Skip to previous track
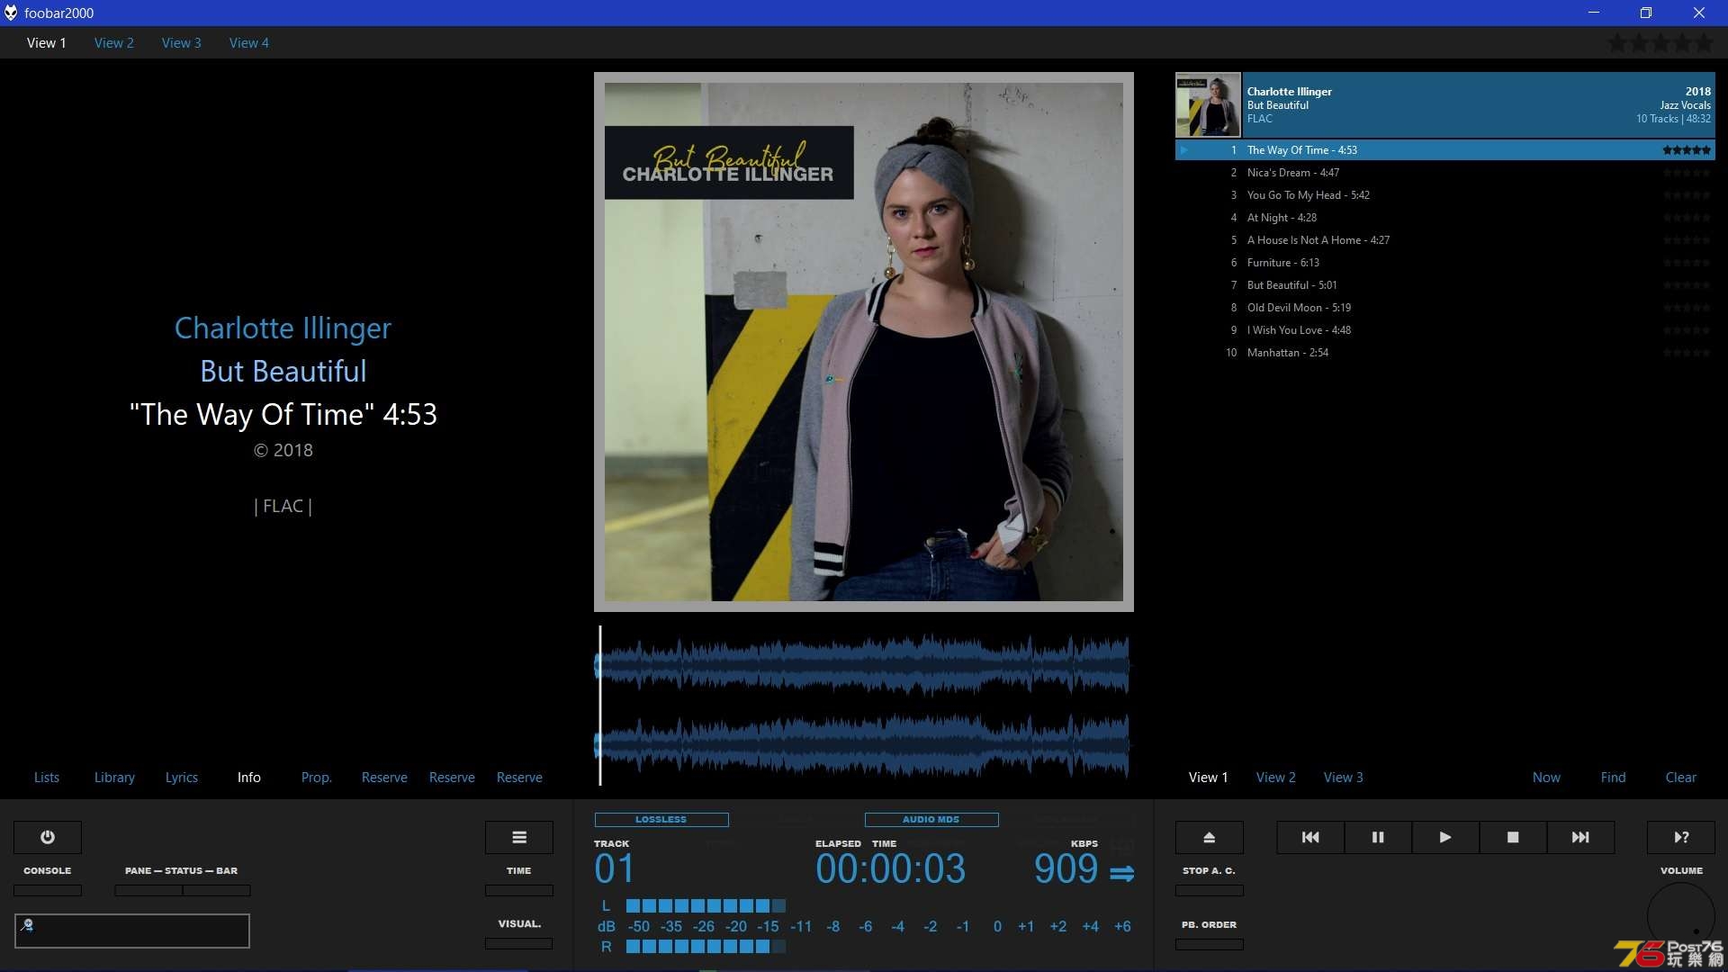This screenshot has width=1728, height=972. coord(1310,837)
